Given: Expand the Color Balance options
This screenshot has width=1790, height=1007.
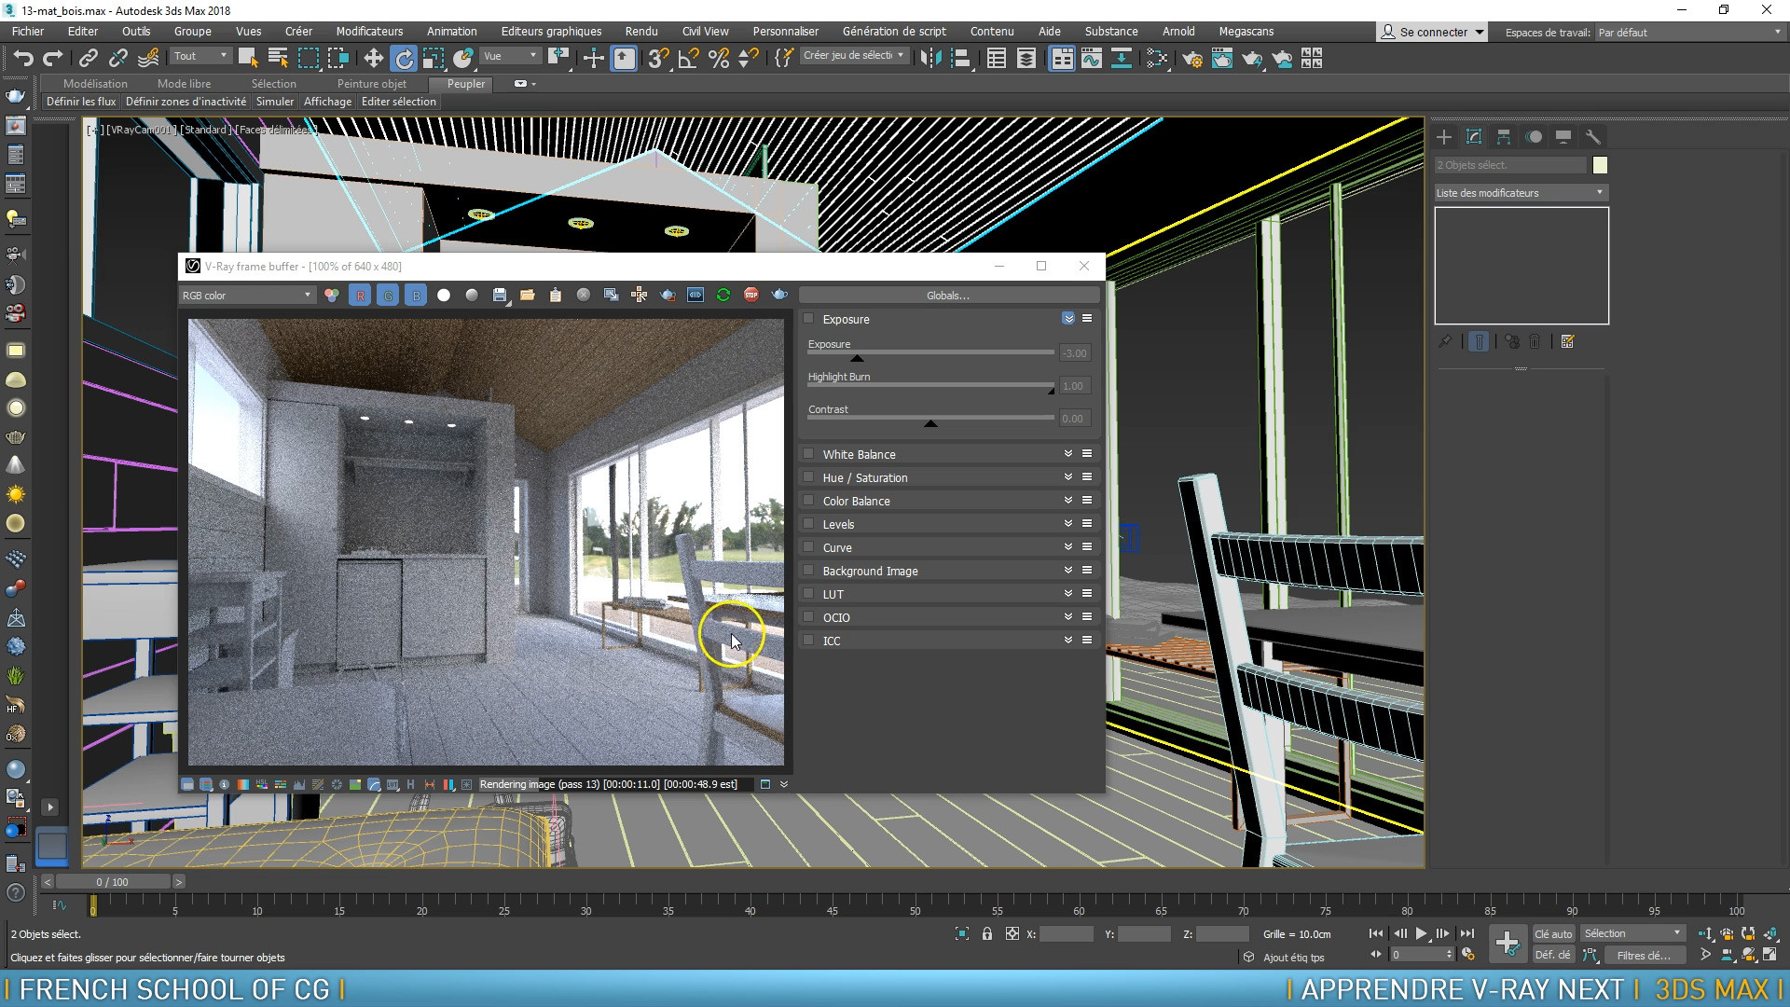Looking at the screenshot, I should 1066,501.
